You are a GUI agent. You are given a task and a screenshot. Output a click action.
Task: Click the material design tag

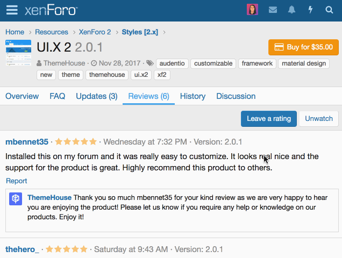click(304, 63)
